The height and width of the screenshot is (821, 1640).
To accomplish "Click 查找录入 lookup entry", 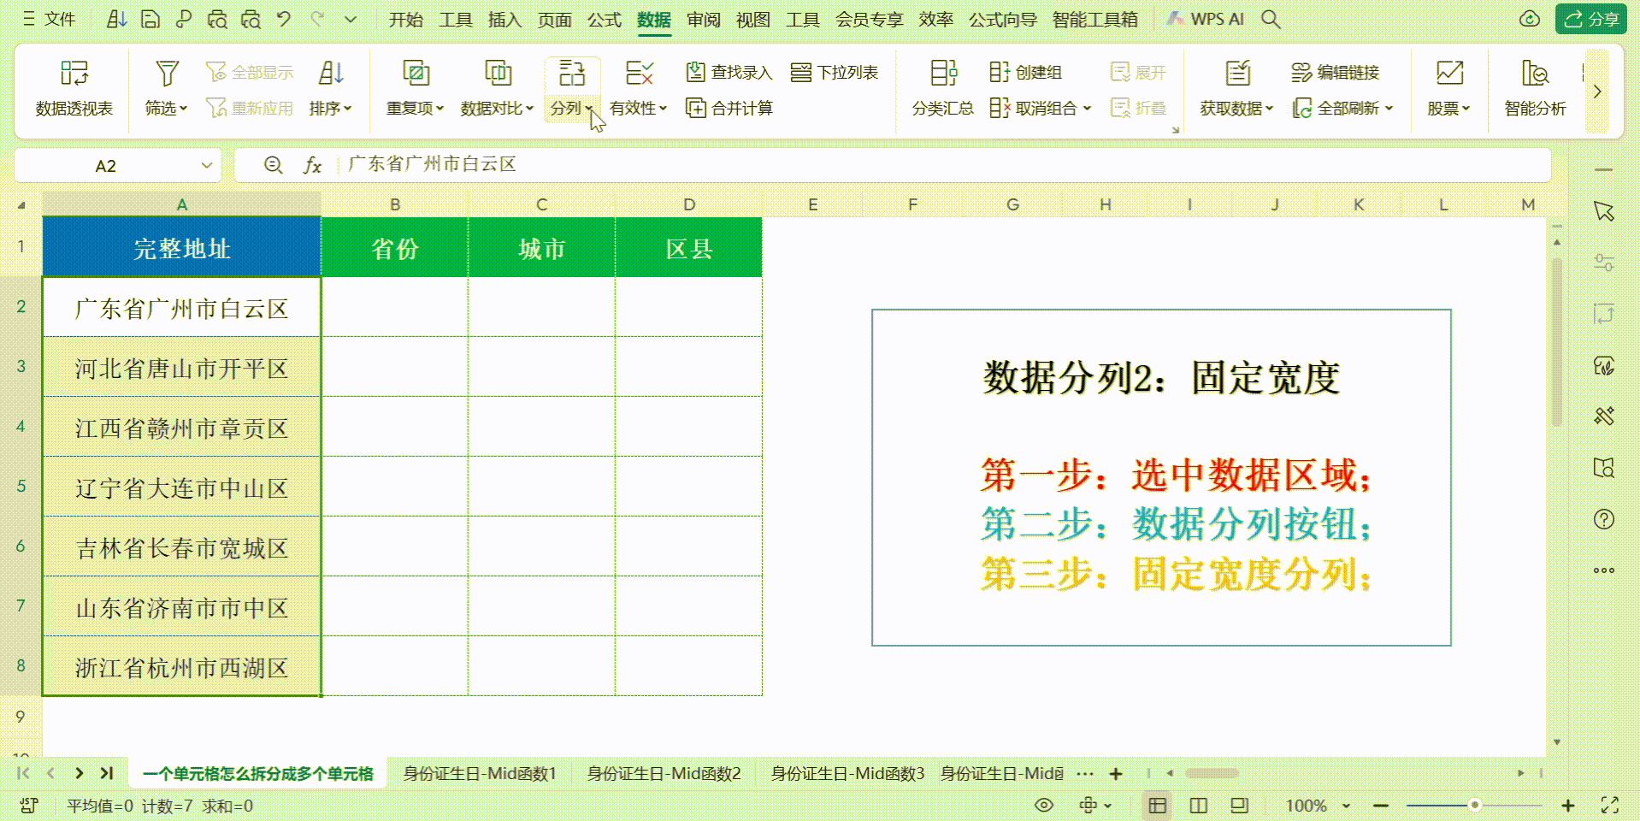I will pos(729,73).
